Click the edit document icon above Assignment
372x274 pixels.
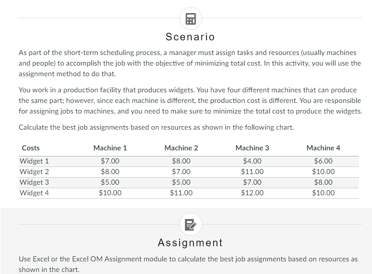(x=191, y=225)
